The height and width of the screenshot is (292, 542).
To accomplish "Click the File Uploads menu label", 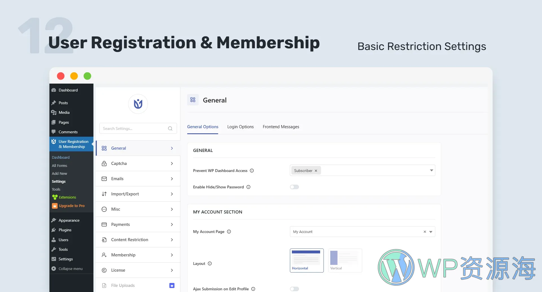I will pyautogui.click(x=123, y=286).
